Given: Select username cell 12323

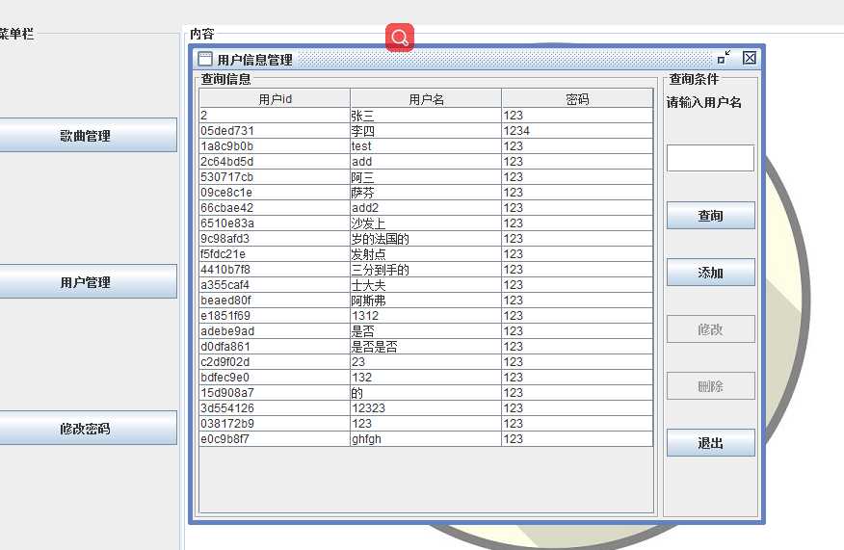Looking at the screenshot, I should 426,408.
